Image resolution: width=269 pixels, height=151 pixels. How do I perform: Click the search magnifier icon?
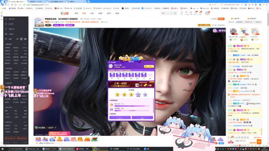click(x=175, y=13)
